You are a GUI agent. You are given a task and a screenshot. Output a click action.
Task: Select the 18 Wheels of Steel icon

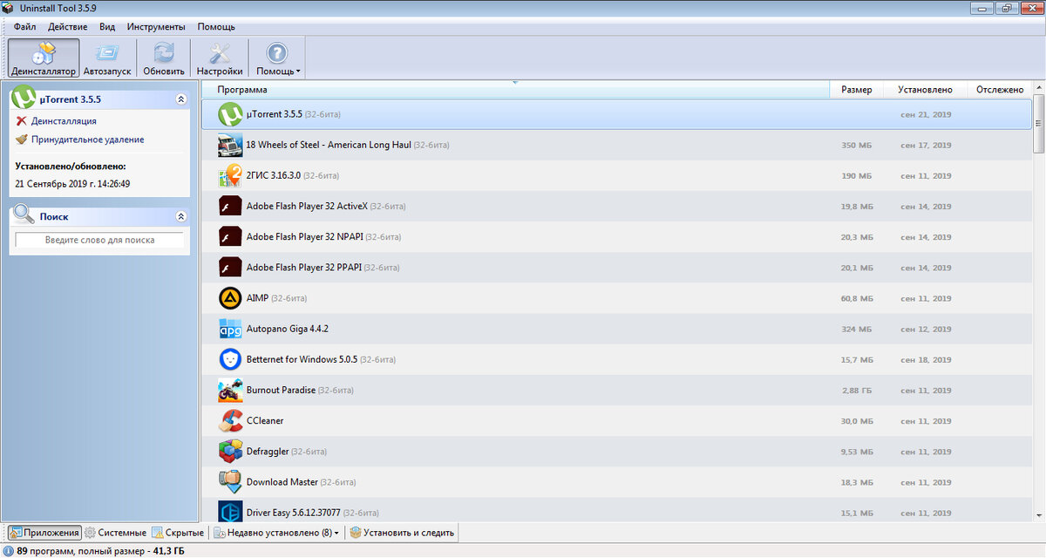pyautogui.click(x=230, y=145)
